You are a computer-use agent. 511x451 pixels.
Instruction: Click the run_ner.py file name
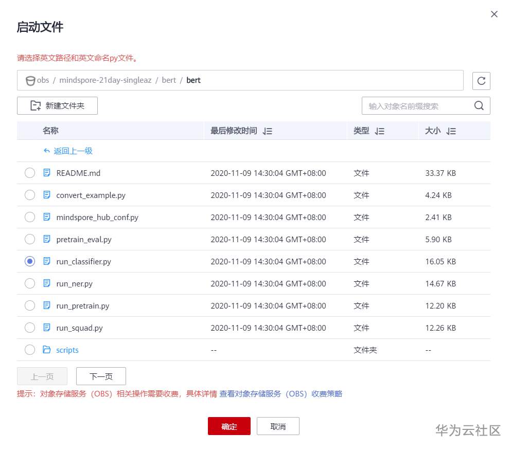[74, 284]
